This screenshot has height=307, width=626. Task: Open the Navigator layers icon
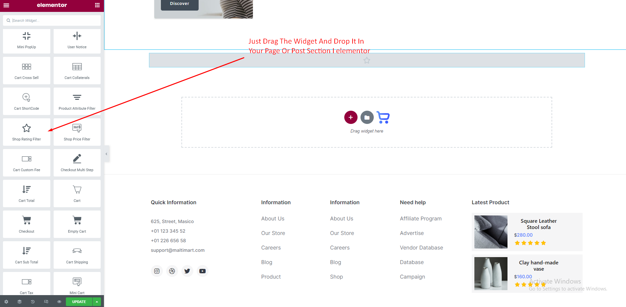(20, 302)
